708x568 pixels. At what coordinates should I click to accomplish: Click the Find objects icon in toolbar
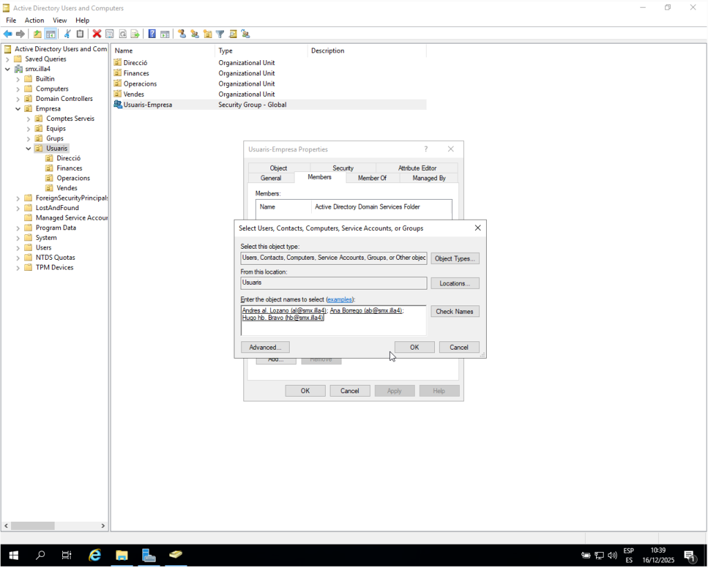[232, 34]
